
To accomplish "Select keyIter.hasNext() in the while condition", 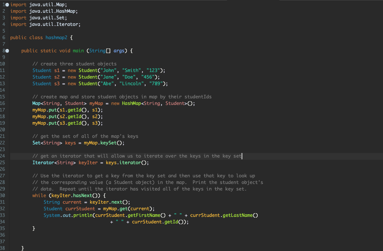I will pyautogui.click(x=75, y=195).
